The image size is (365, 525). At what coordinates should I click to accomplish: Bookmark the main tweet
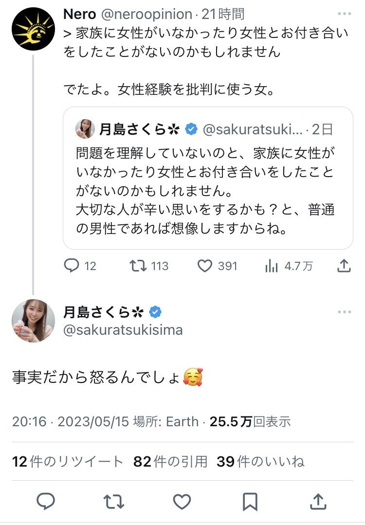click(250, 501)
